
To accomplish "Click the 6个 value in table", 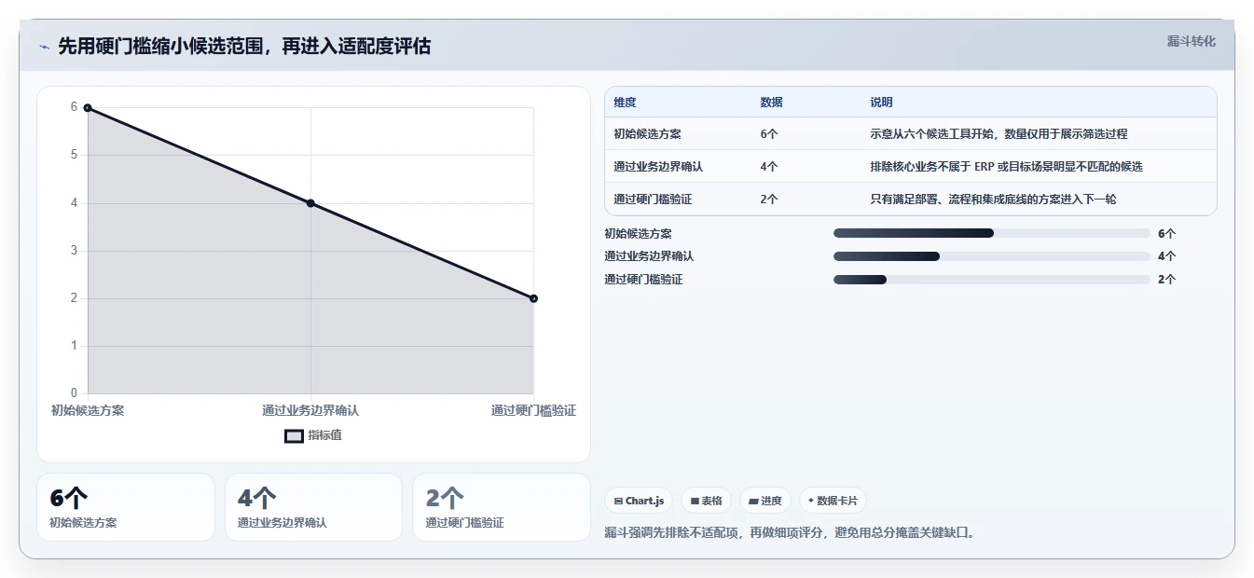I will [x=769, y=134].
